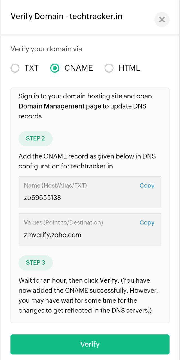Click the Verify your domain via heading
The height and width of the screenshot is (360, 180).
(x=46, y=49)
